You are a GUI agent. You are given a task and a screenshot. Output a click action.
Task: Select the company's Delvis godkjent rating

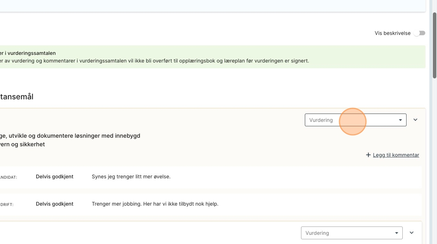pos(55,204)
